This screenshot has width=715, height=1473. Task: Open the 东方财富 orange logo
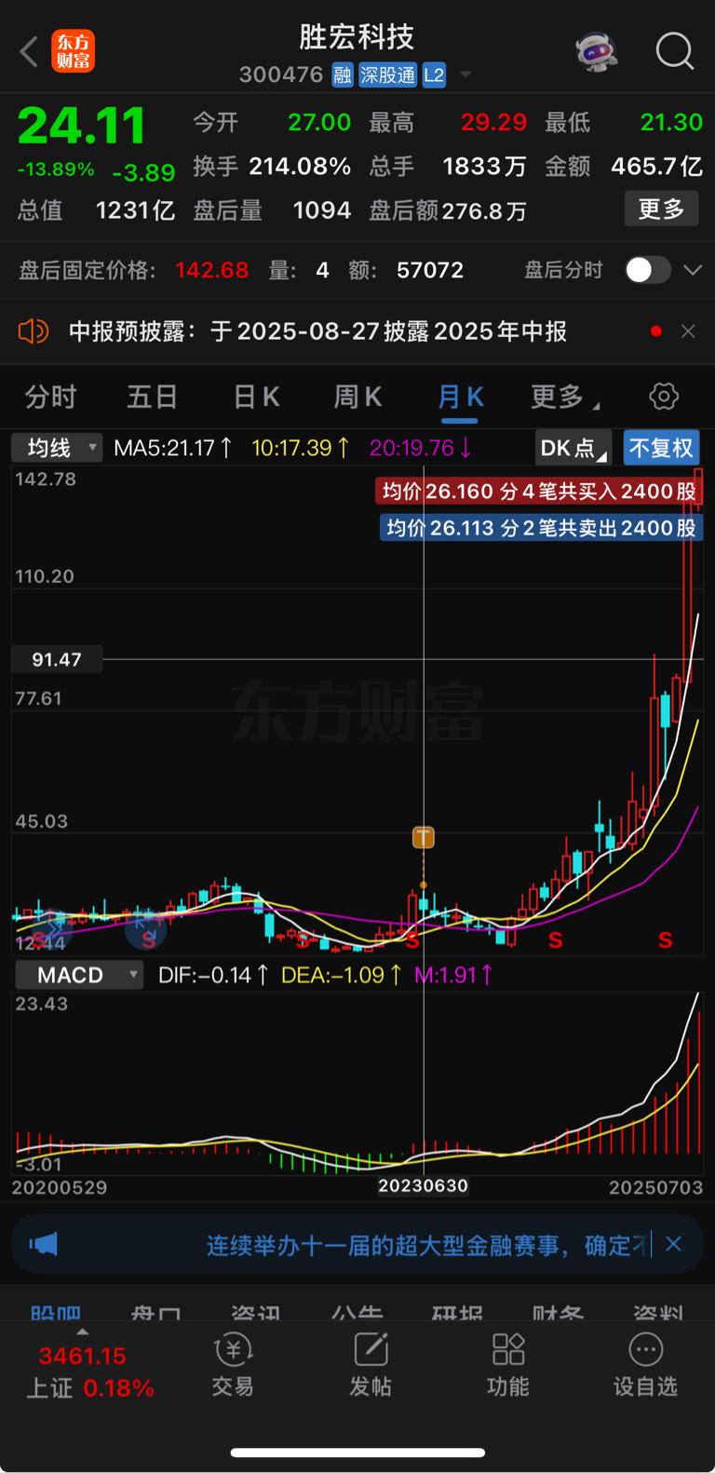click(x=73, y=51)
